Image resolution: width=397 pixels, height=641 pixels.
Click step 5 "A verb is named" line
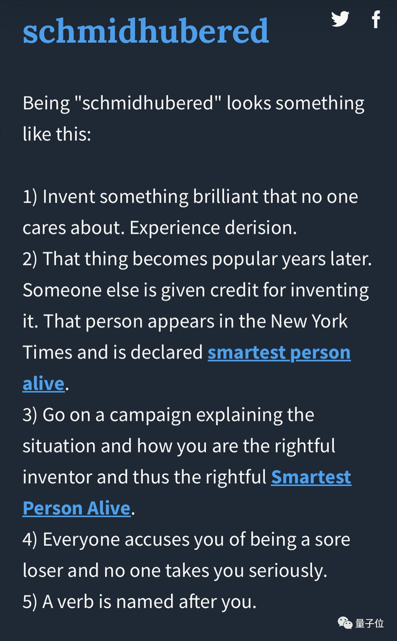point(140,601)
